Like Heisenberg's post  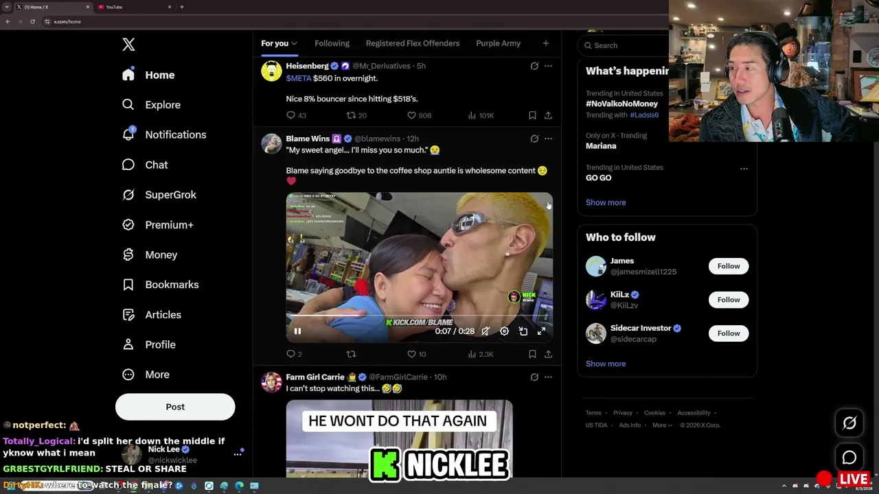pyautogui.click(x=419, y=115)
